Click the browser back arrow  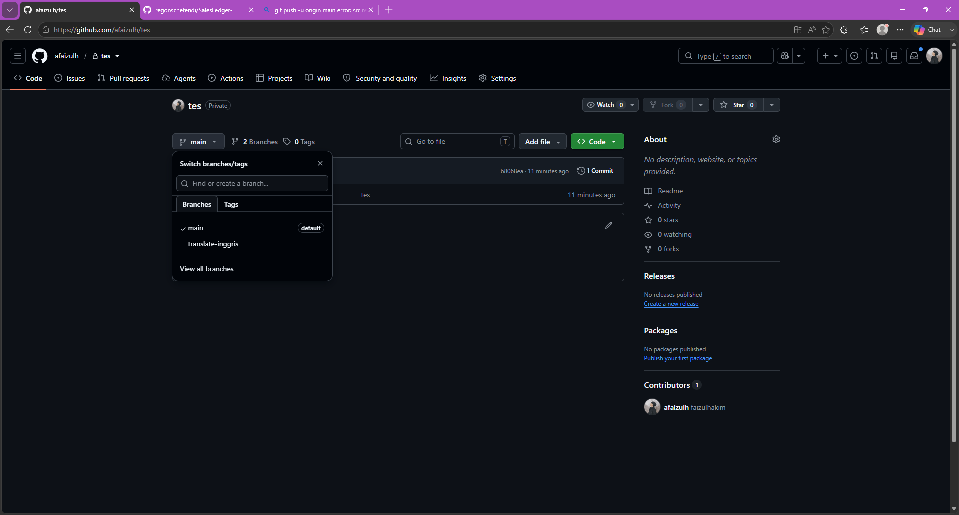pos(10,30)
